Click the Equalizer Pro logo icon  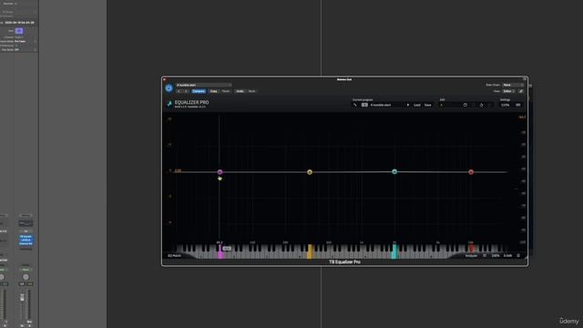[x=169, y=104]
